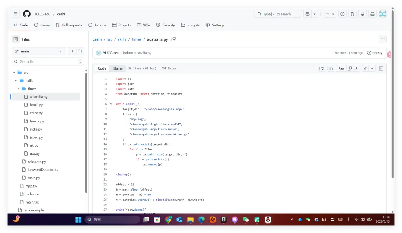Edit this file pencil icon

point(366,68)
